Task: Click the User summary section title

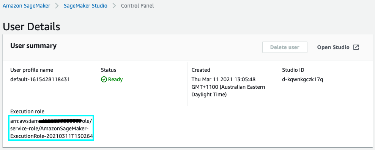Action: pyautogui.click(x=33, y=46)
